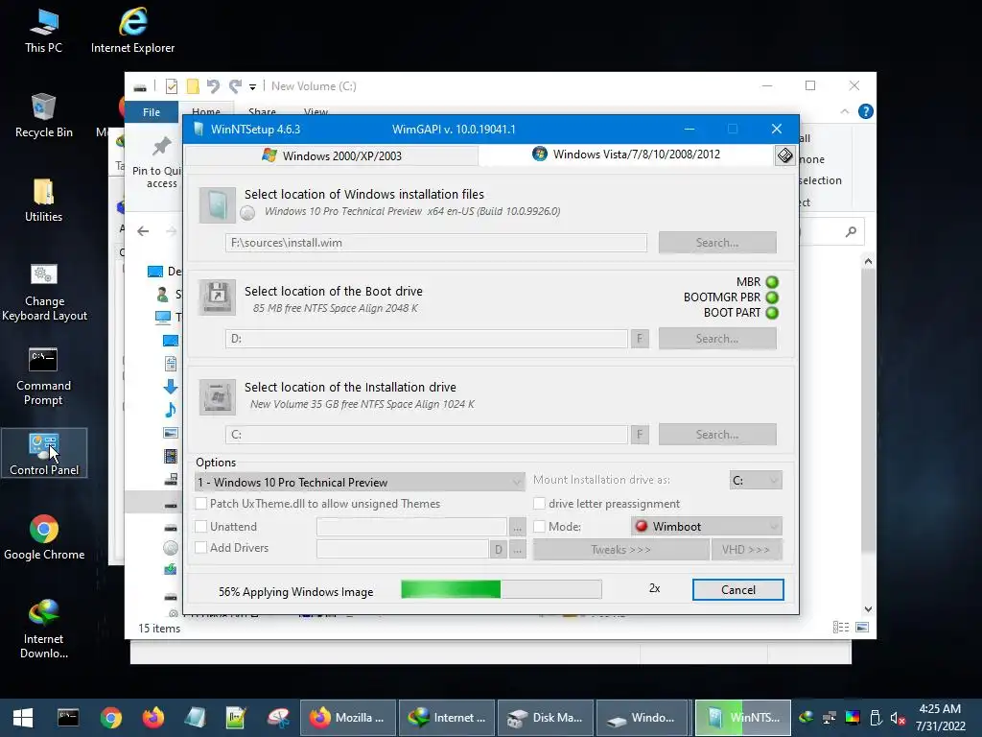Switch Explorer to large icons view
Image resolution: width=982 pixels, height=737 pixels.
[x=862, y=628]
